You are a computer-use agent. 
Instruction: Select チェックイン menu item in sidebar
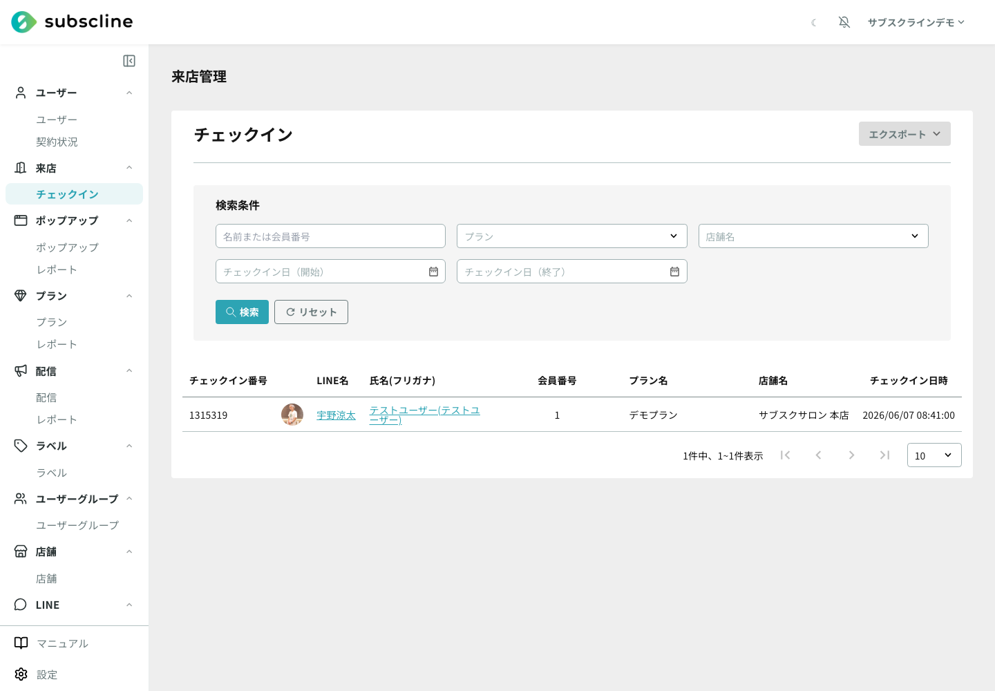pos(74,194)
